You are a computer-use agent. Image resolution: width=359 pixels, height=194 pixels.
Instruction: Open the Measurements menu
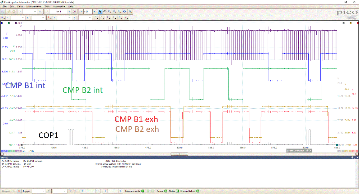[33, 6]
